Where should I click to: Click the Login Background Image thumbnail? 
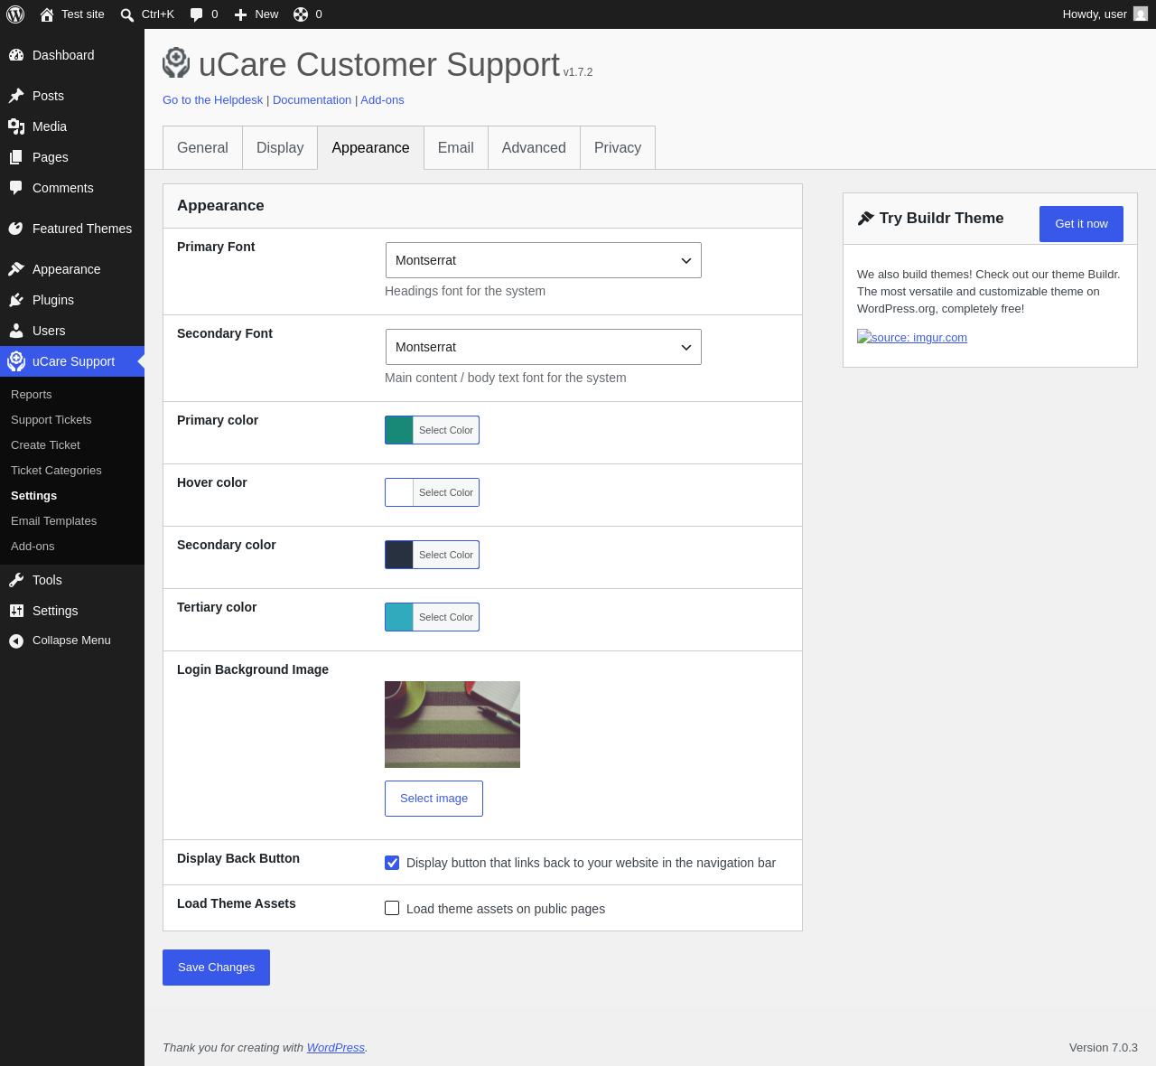[x=452, y=725]
